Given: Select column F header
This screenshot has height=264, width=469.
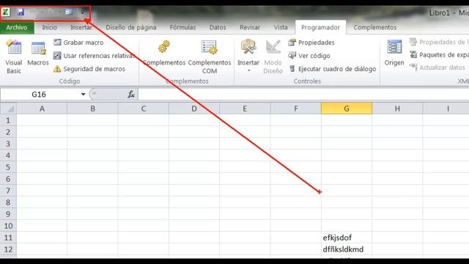Looking at the screenshot, I should pyautogui.click(x=296, y=109).
